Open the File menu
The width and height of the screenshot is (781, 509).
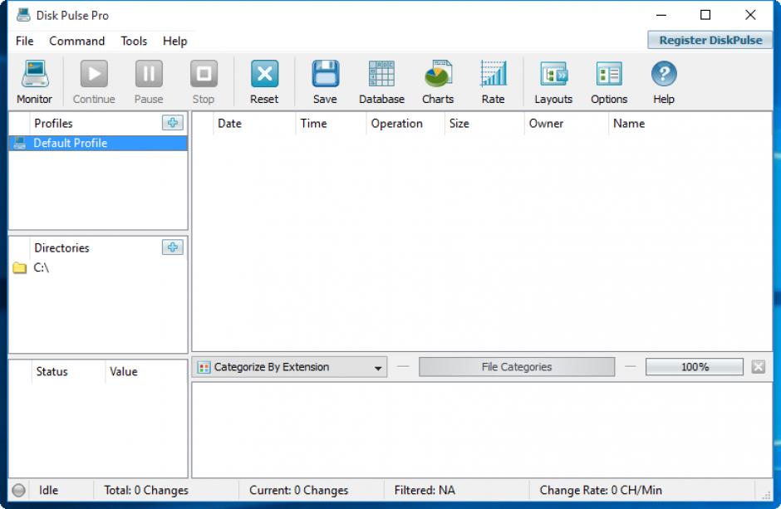(24, 41)
